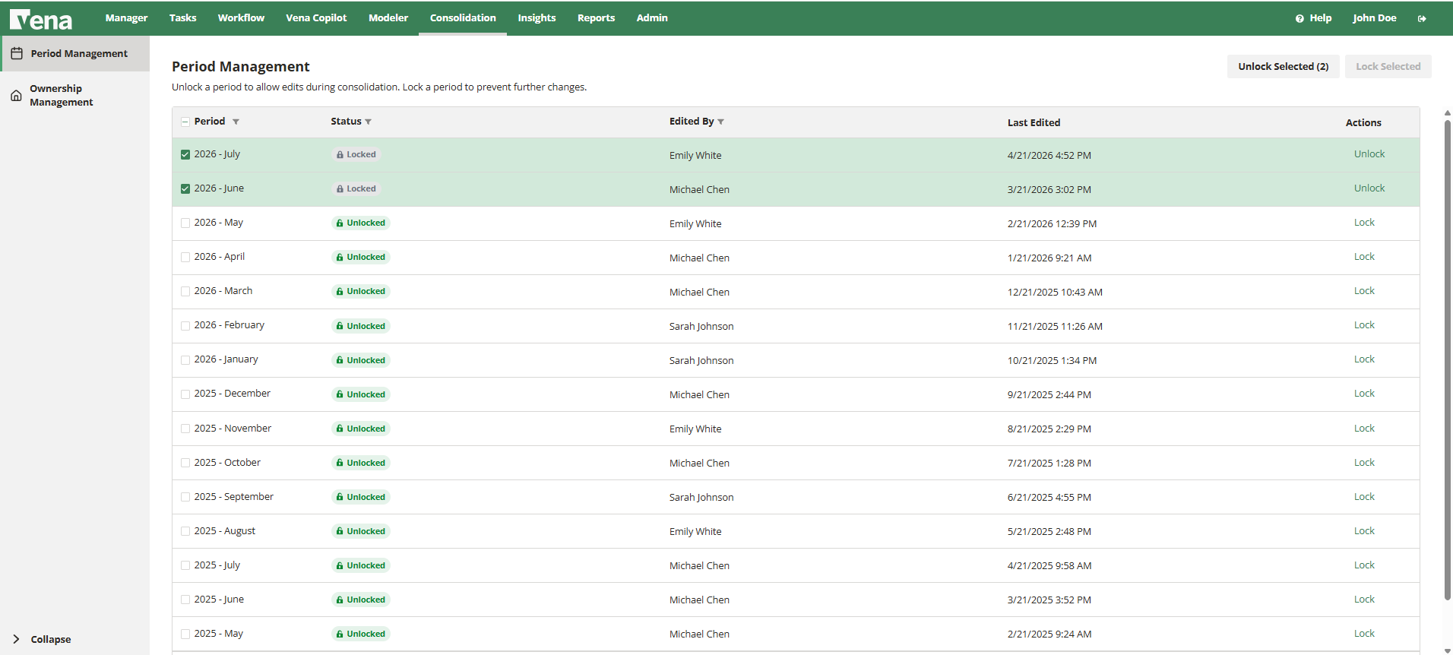Click the Help question mark icon
The height and width of the screenshot is (655, 1453).
click(x=1299, y=18)
